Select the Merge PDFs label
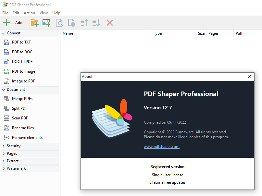Screen dimensions: 262x196 pos(22,99)
